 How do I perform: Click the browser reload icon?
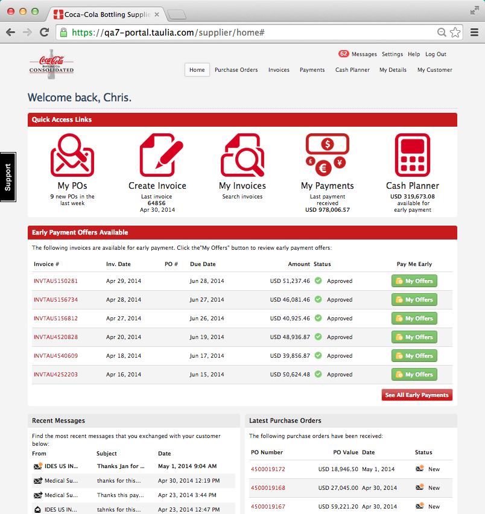pyautogui.click(x=43, y=32)
